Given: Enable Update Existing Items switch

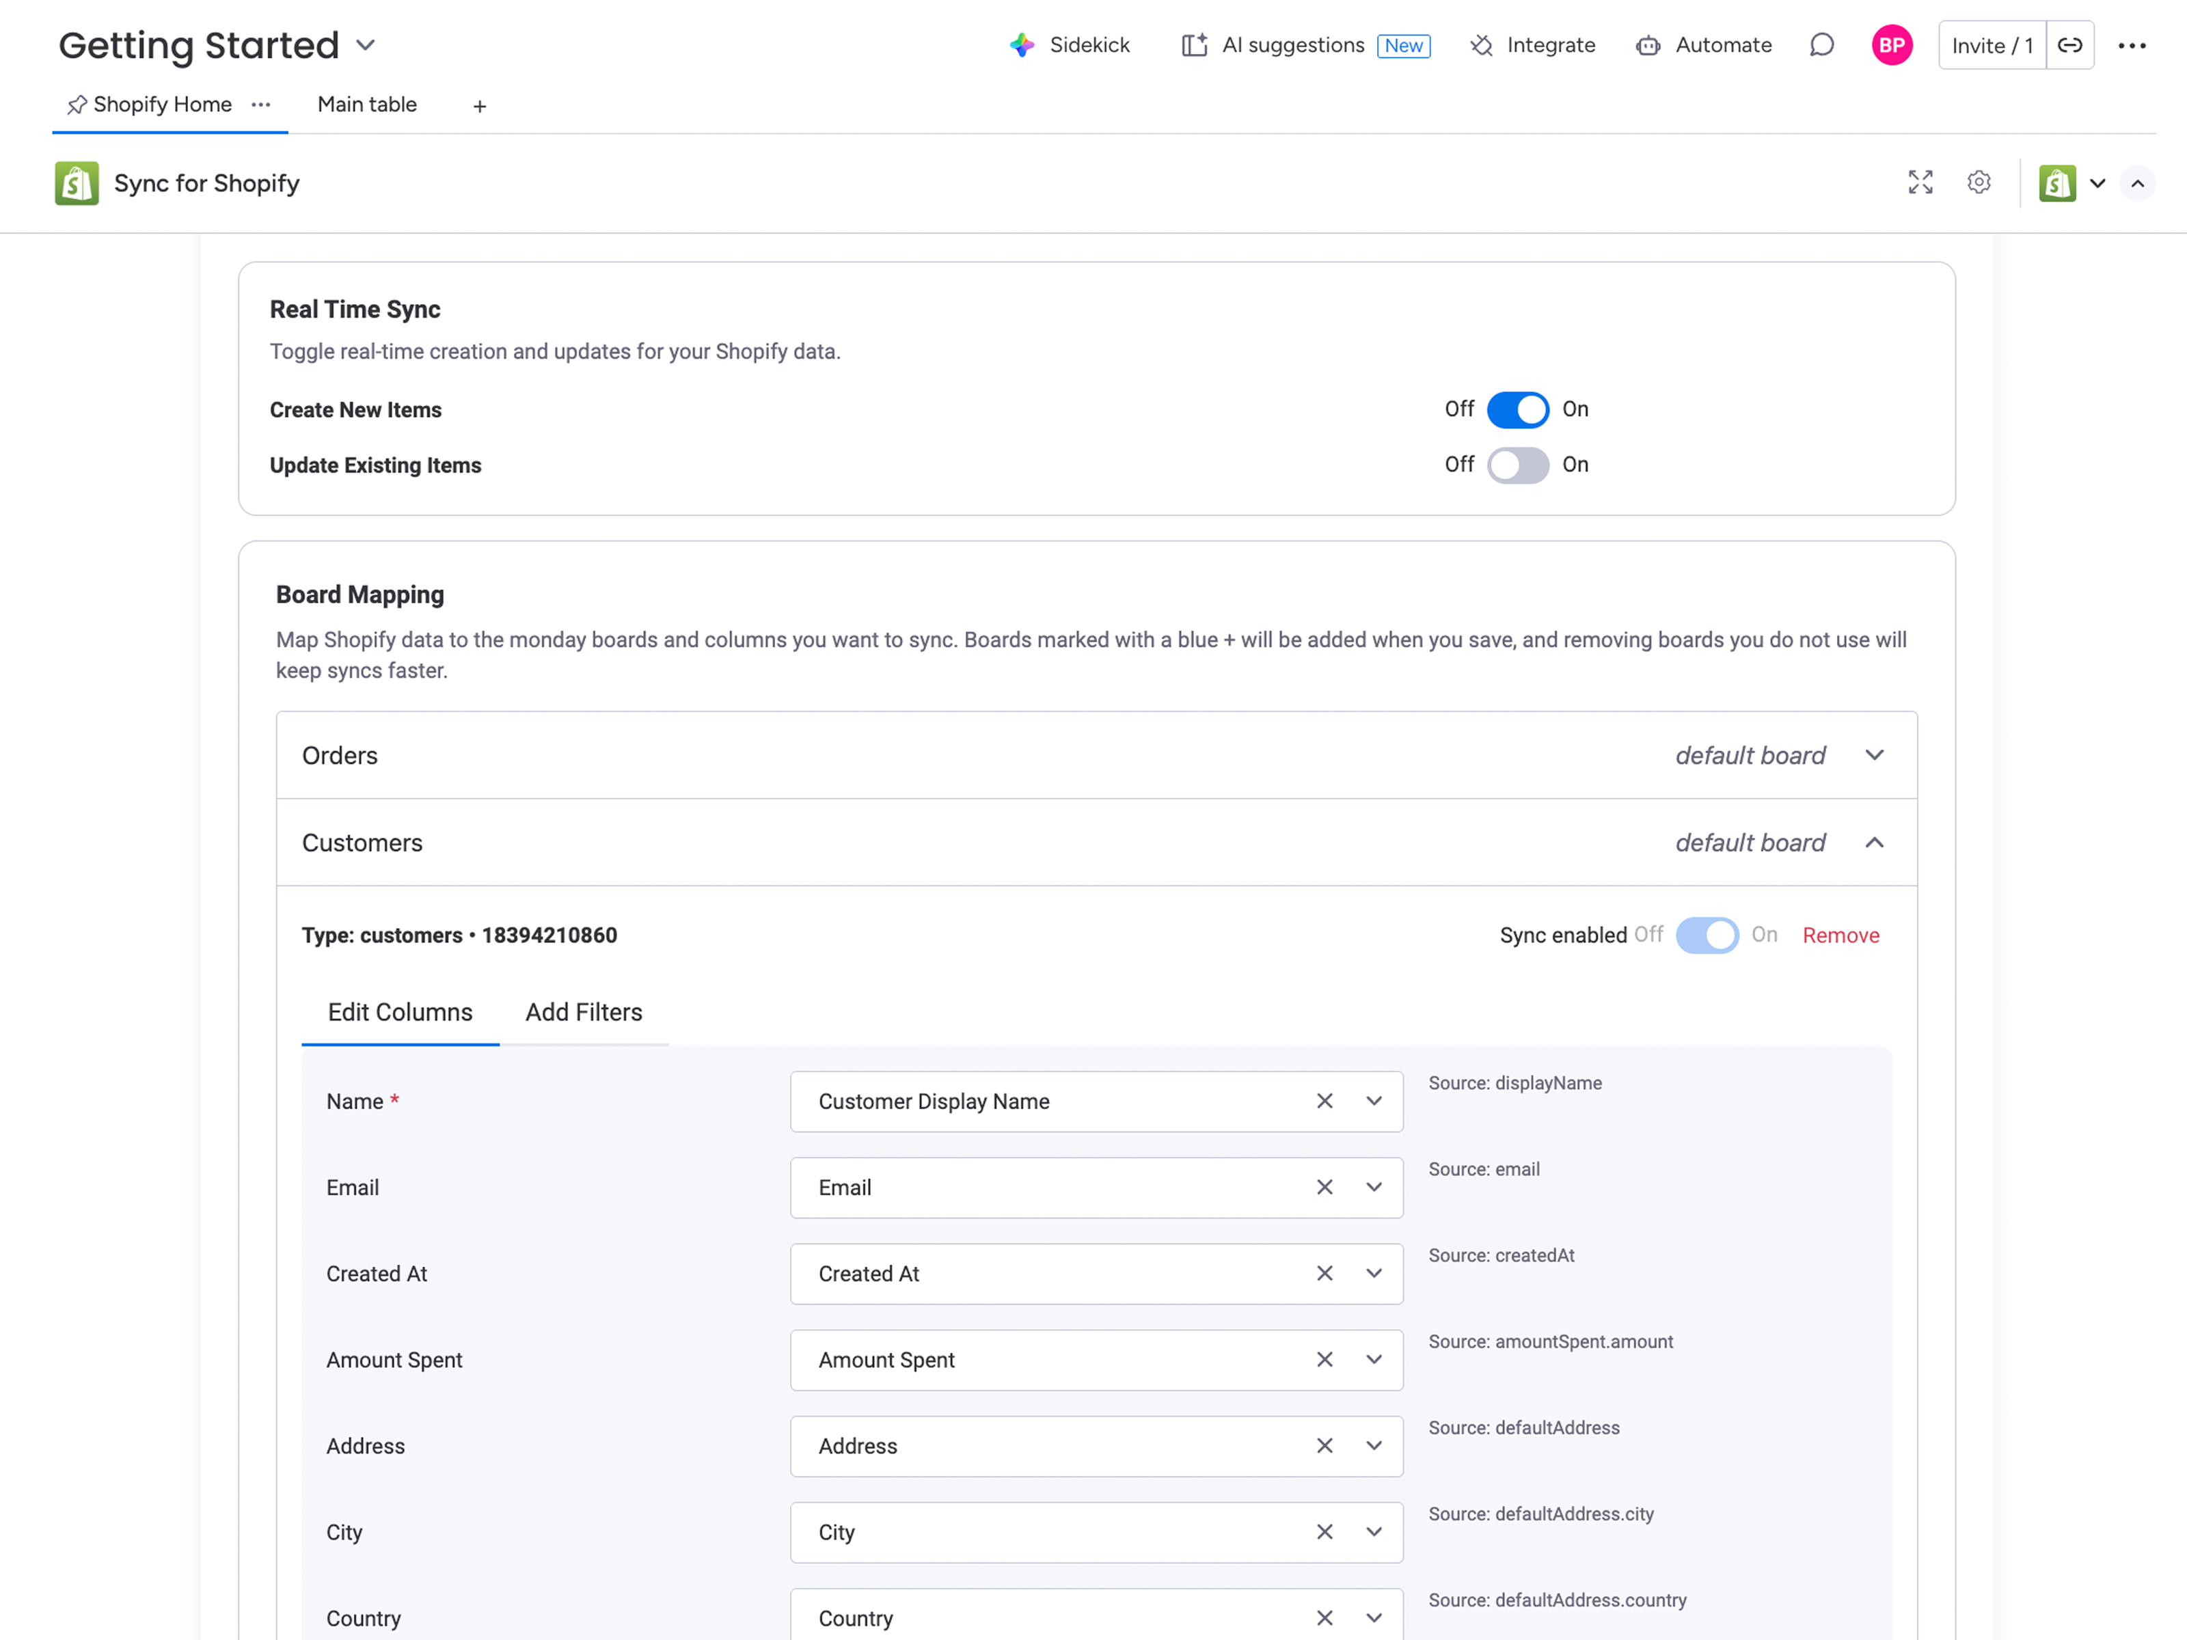Looking at the screenshot, I should (1518, 465).
